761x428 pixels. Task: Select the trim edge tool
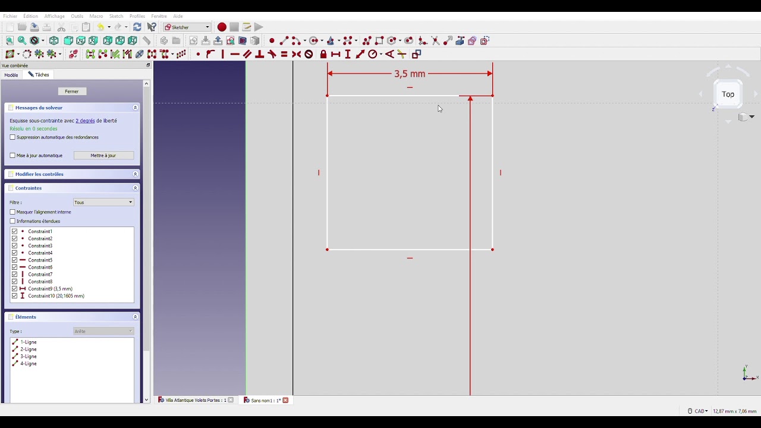pyautogui.click(x=436, y=41)
